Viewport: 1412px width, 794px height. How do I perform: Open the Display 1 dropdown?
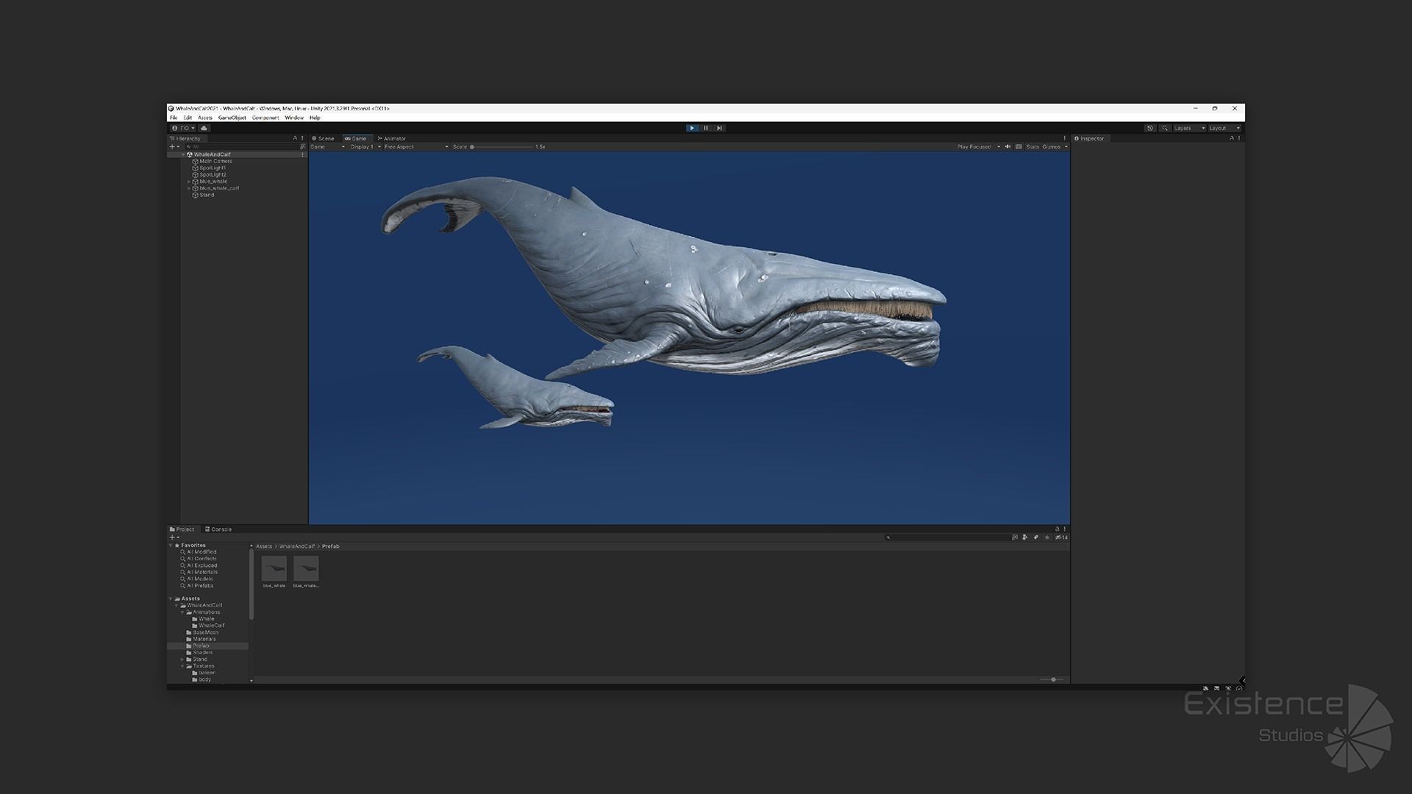point(366,147)
